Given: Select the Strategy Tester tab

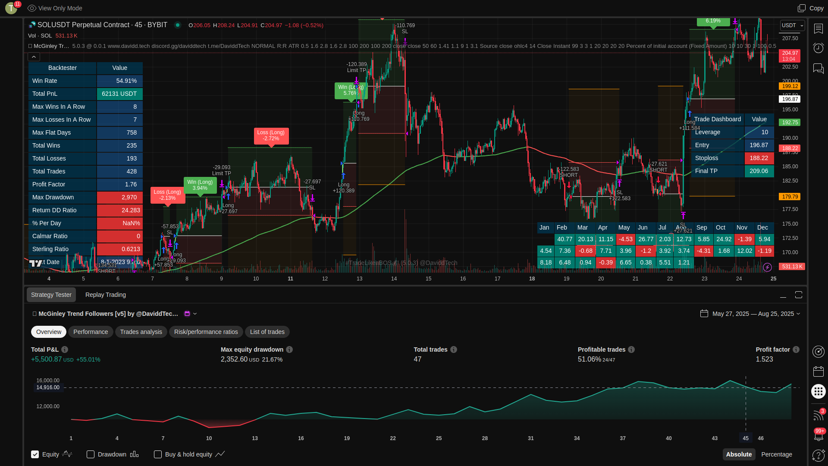Looking at the screenshot, I should 51,295.
